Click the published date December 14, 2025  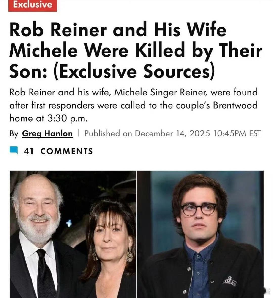[x=172, y=134]
